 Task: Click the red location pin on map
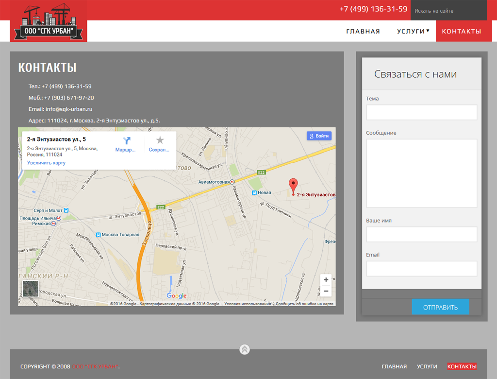tap(293, 187)
